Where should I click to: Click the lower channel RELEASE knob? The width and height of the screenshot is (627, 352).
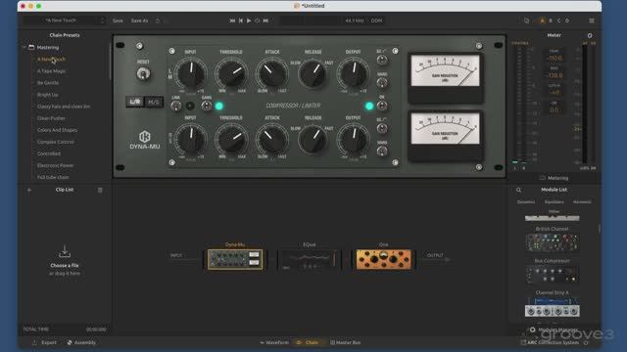pyautogui.click(x=313, y=140)
